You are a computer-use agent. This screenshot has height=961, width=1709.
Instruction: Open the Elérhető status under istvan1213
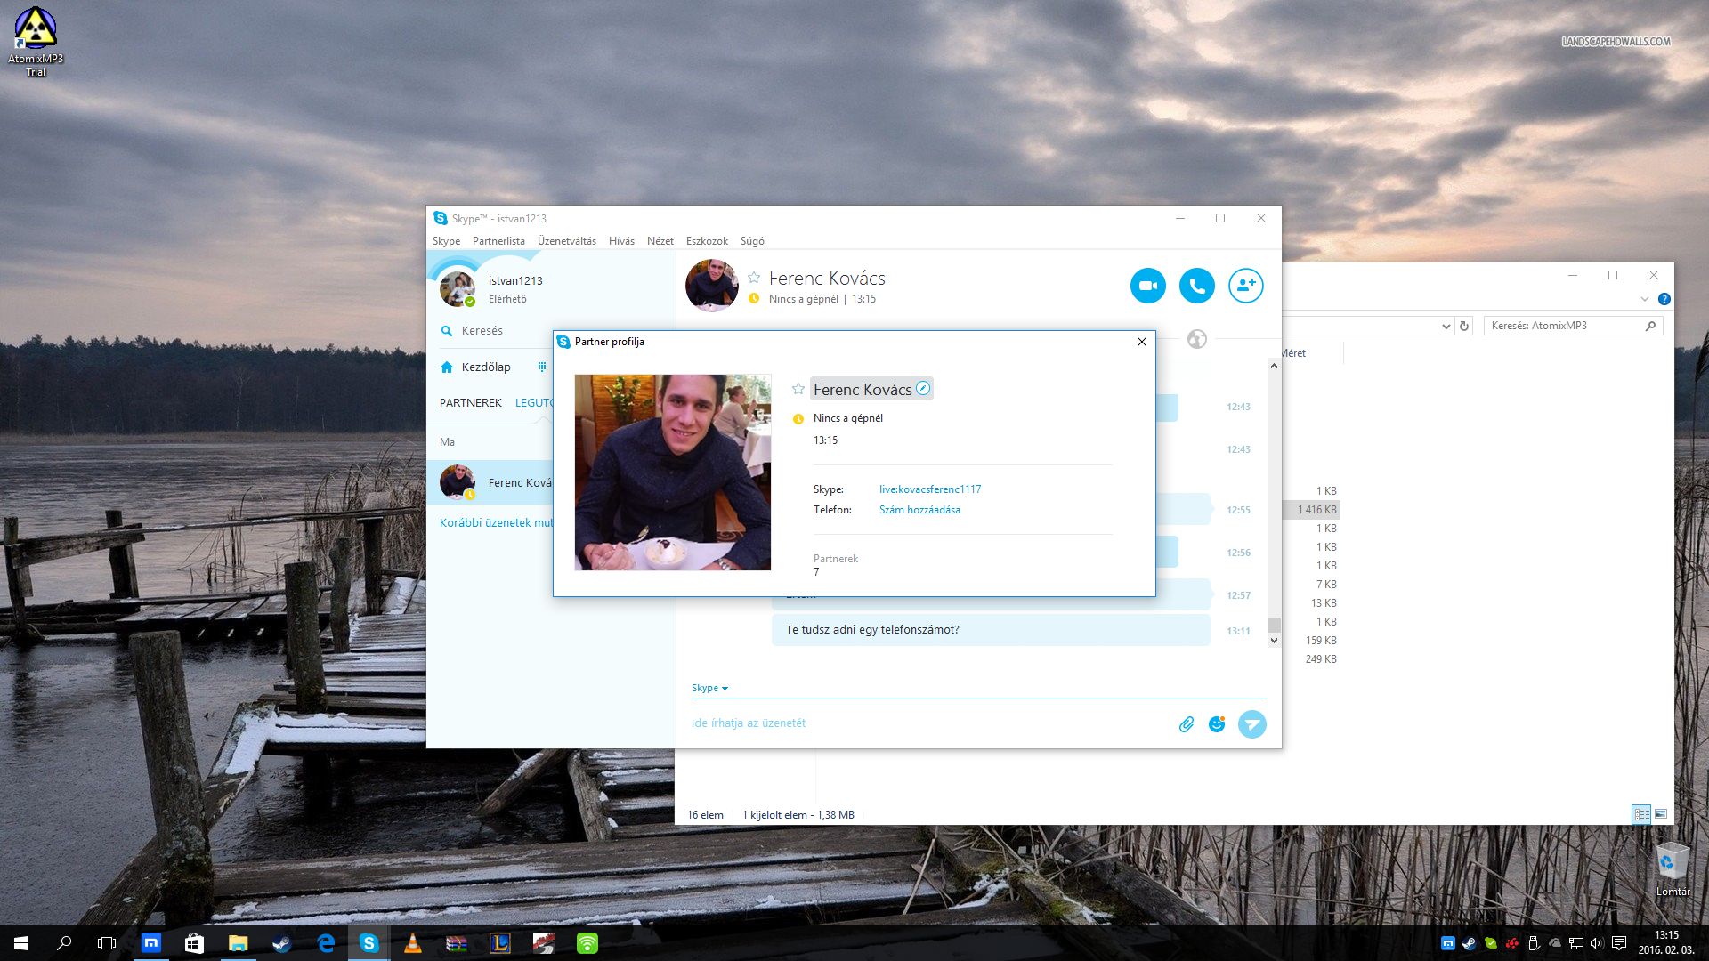(507, 299)
